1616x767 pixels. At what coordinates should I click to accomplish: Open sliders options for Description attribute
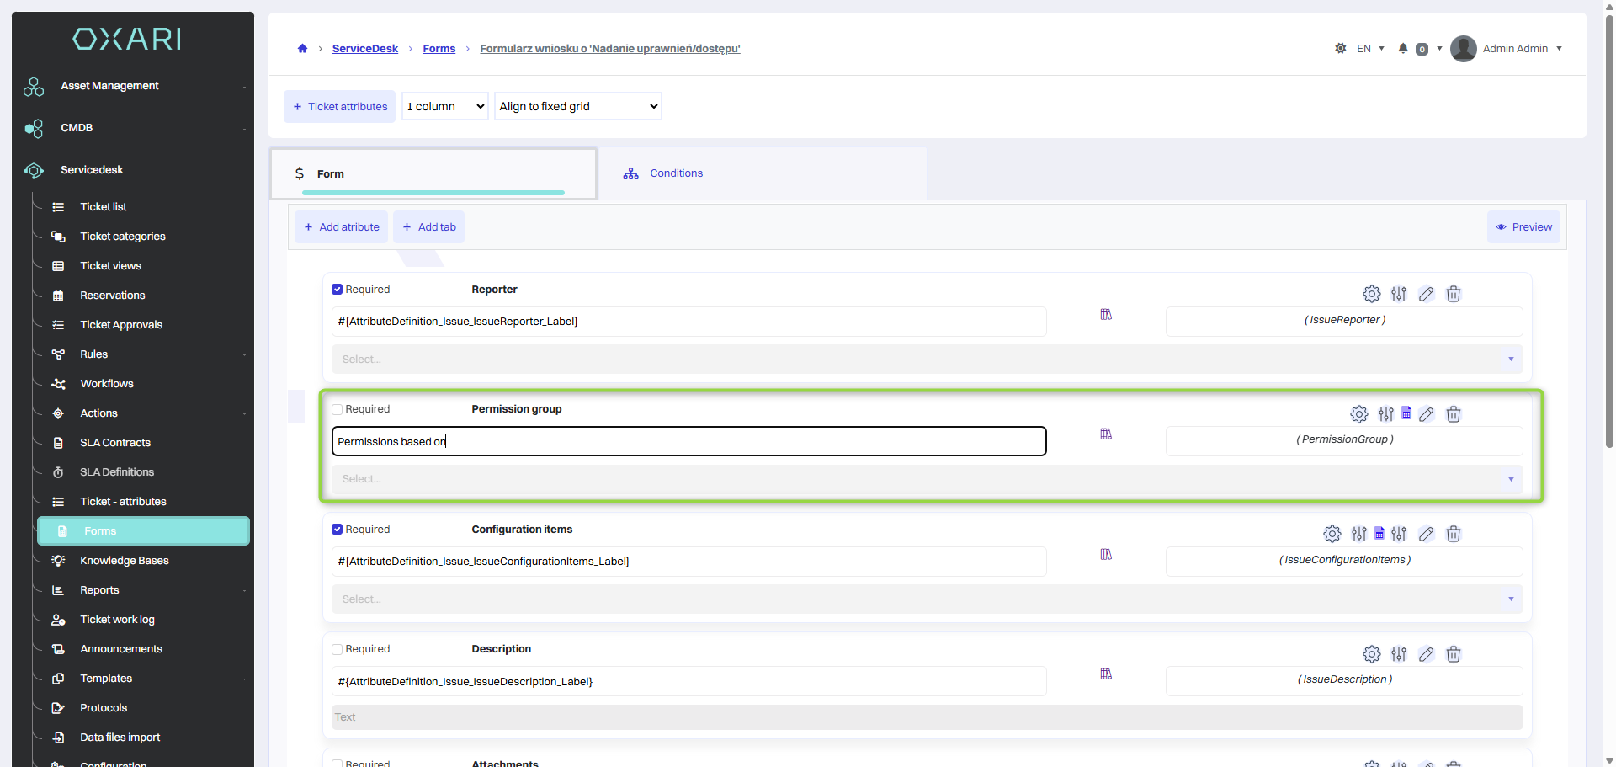(1399, 654)
